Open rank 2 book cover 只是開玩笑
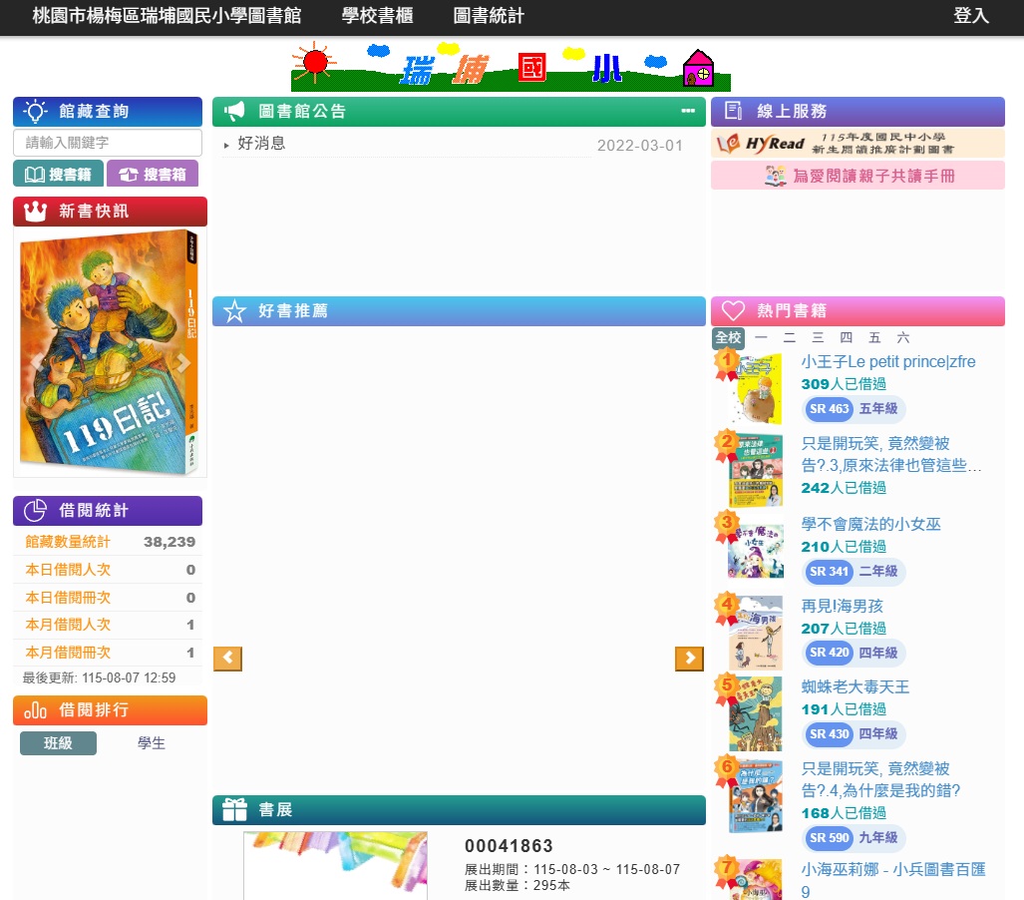This screenshot has width=1024, height=900. [756, 471]
